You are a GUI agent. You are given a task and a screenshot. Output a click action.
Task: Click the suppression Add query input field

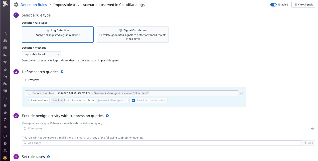tap(162, 143)
